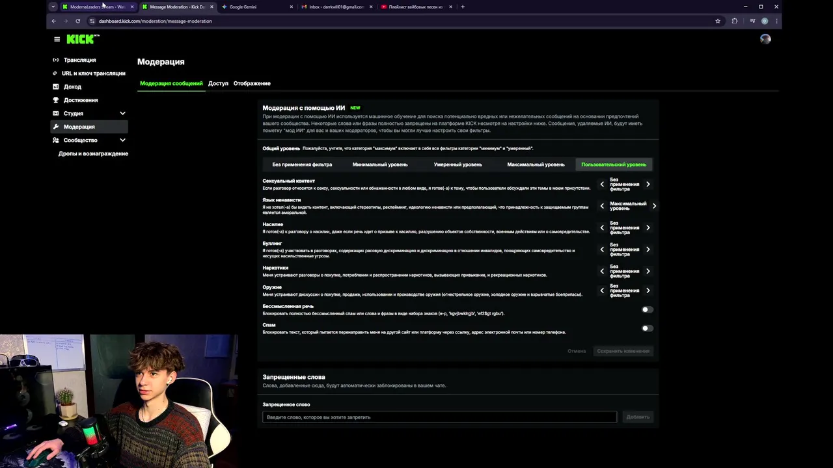
Task: Click left arrow for Буллинг level
Action: (x=602, y=250)
